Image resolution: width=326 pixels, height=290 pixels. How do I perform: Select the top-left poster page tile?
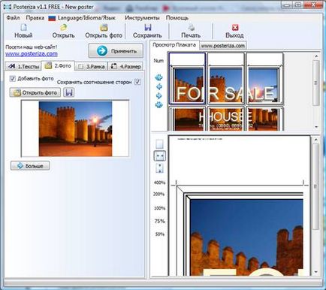(187, 78)
